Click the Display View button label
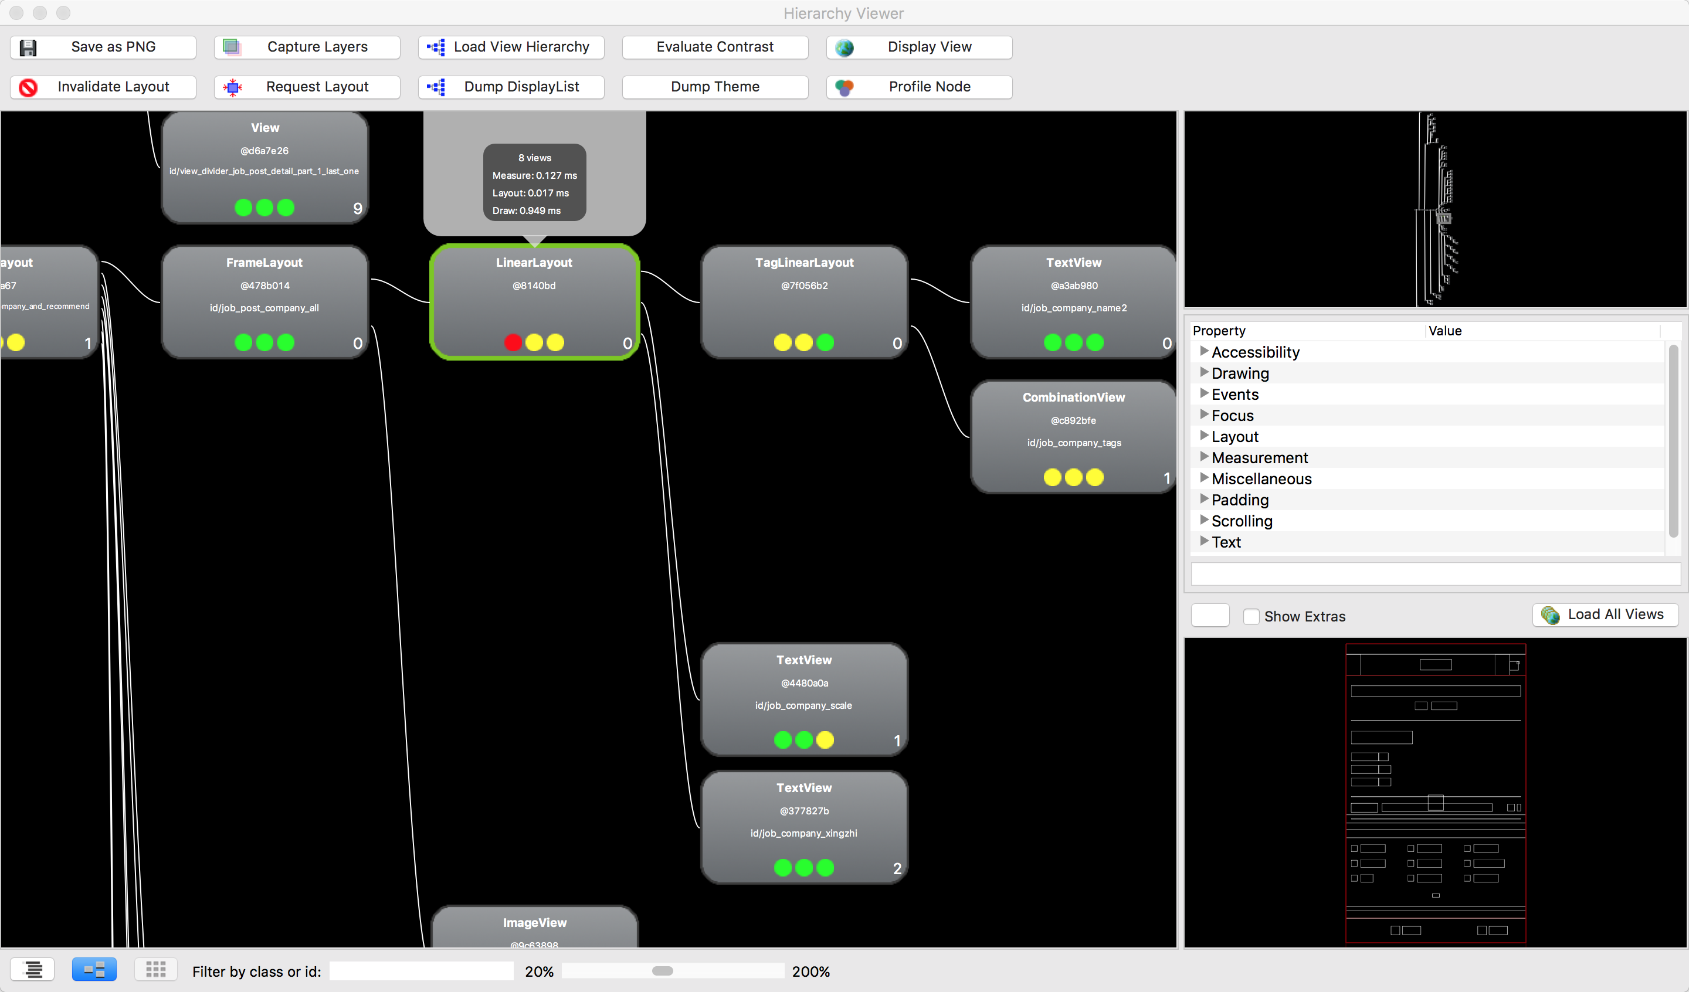 pyautogui.click(x=930, y=47)
